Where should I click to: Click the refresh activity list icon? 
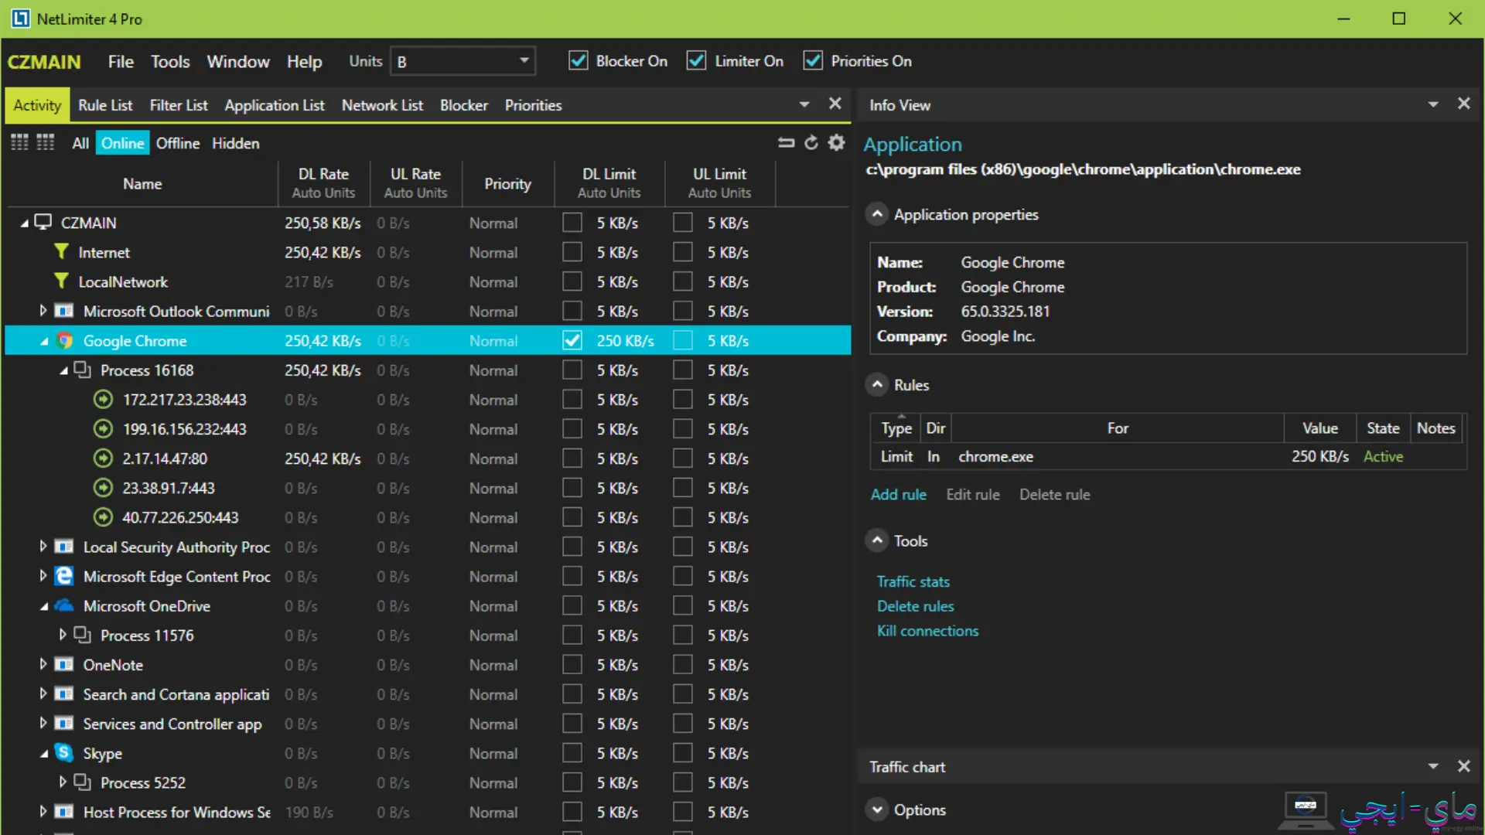(x=811, y=143)
